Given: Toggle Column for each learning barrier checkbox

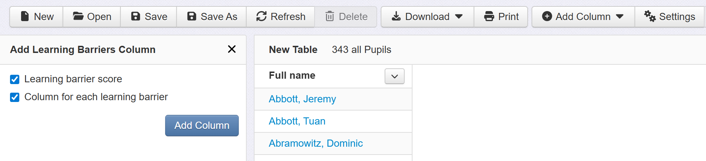Looking at the screenshot, I should 15,97.
